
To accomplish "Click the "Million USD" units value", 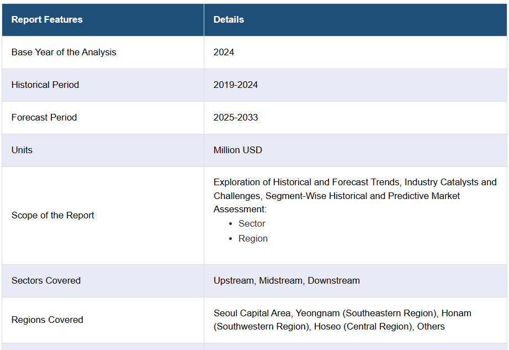I will tap(238, 150).
